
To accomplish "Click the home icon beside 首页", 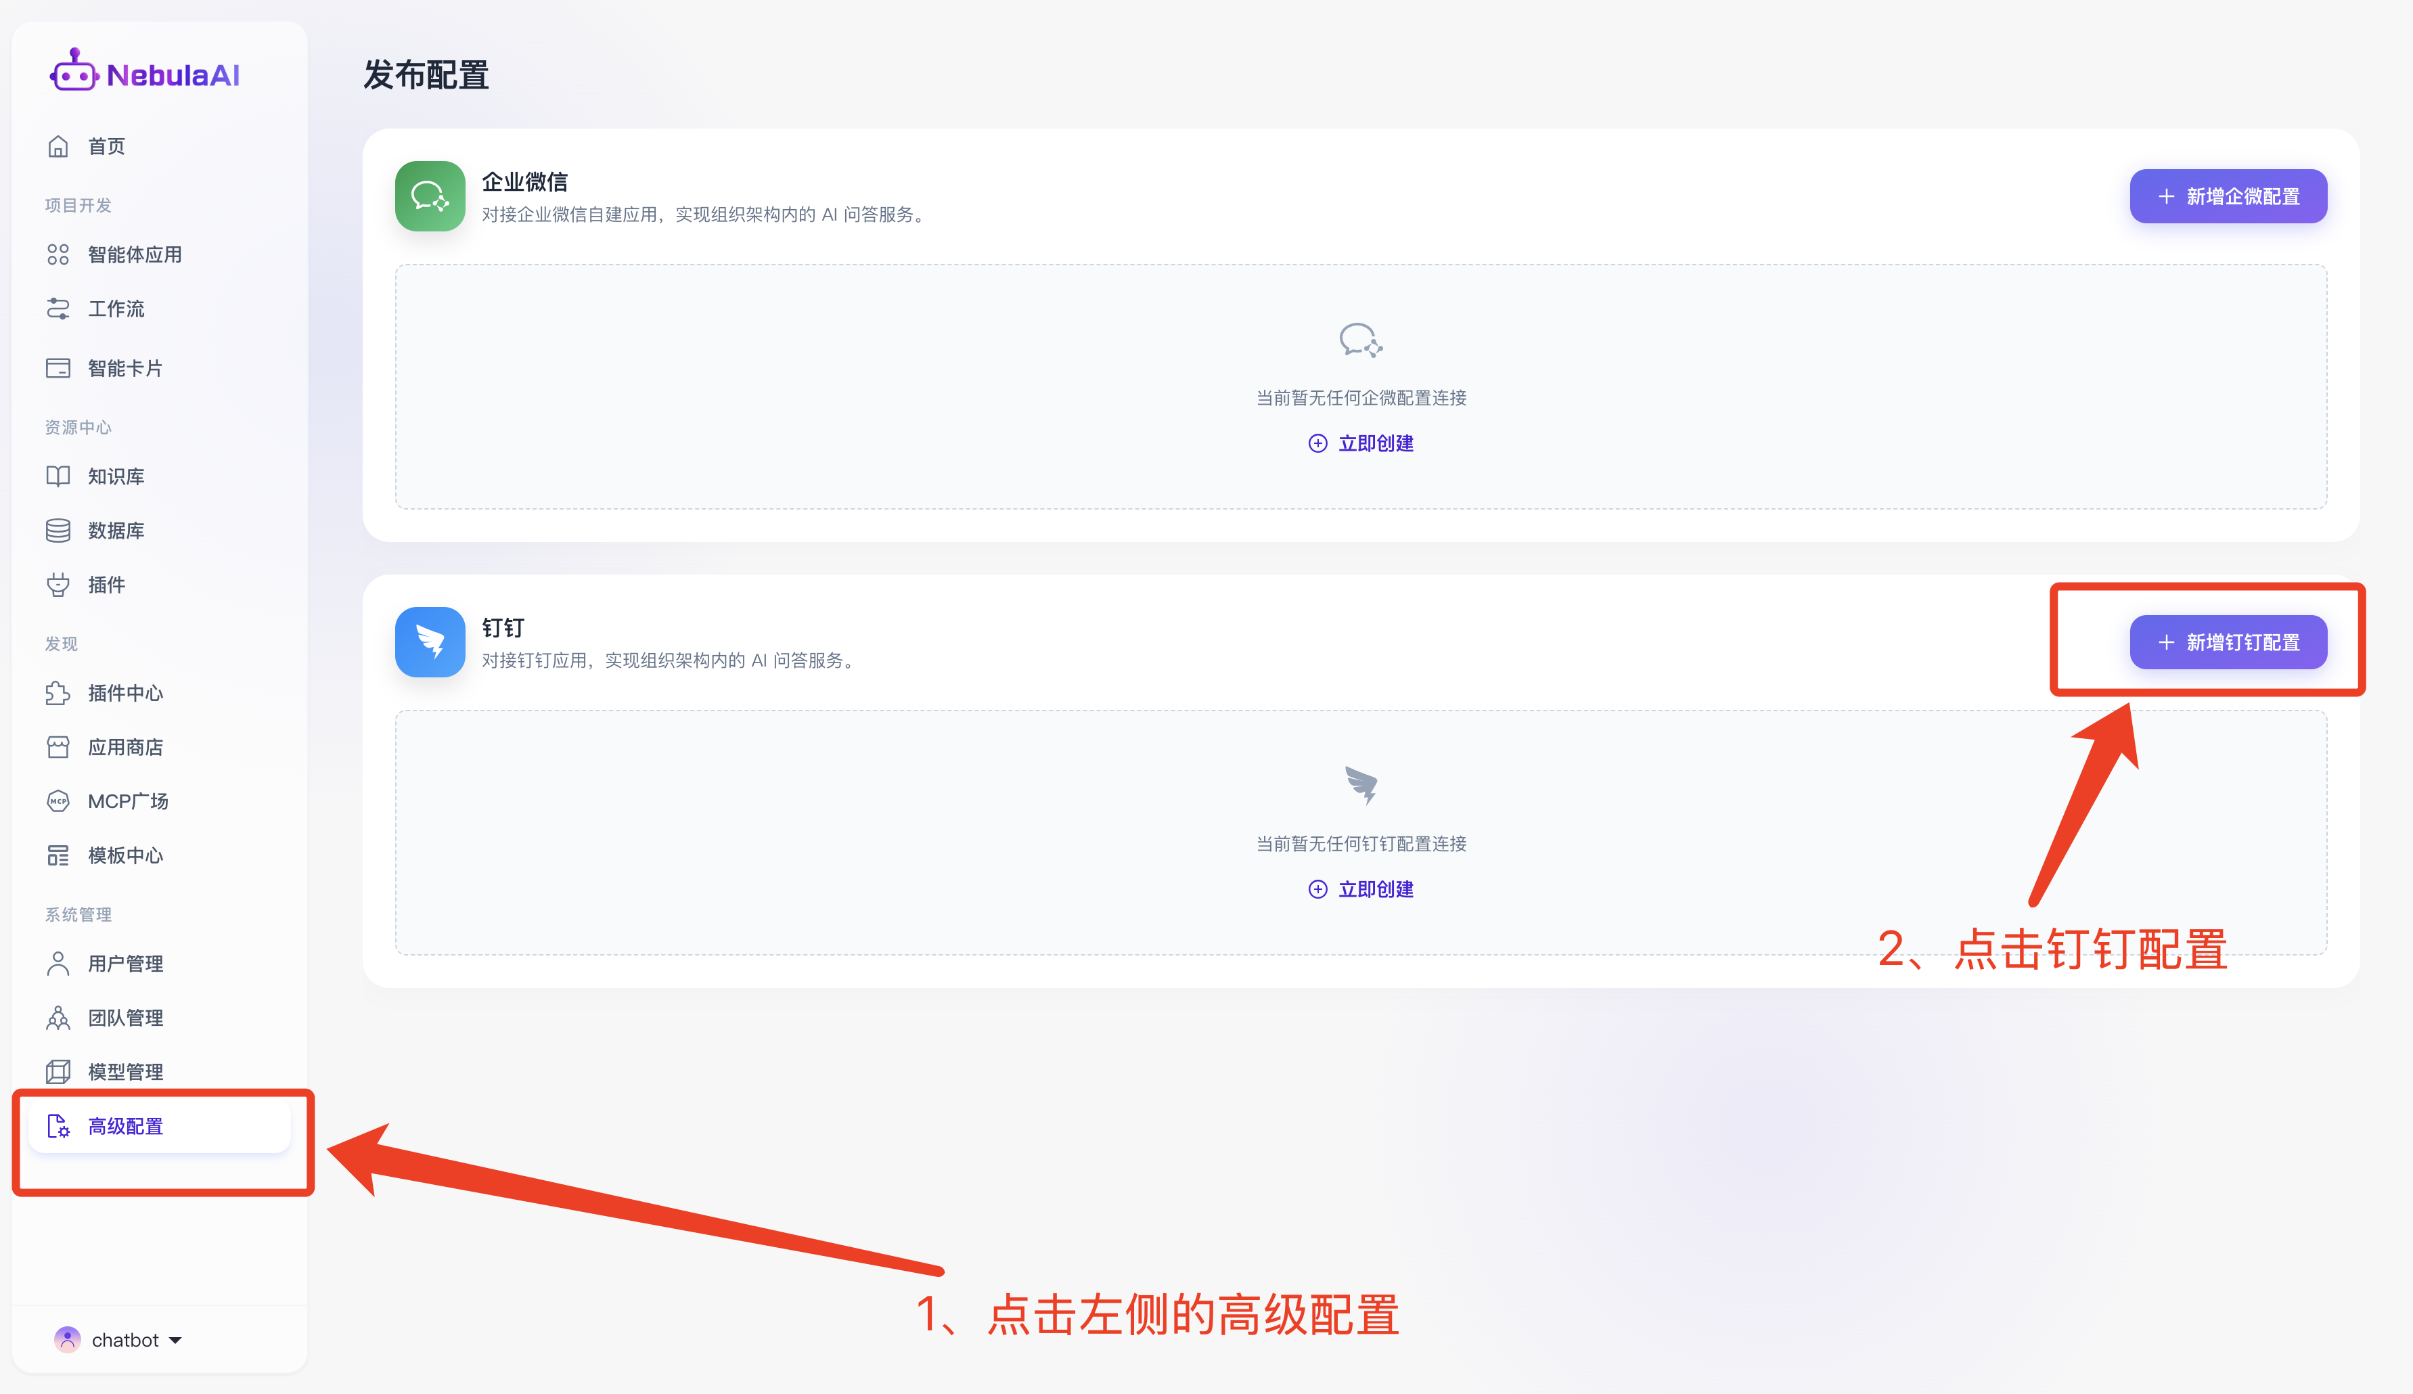I will pyautogui.click(x=58, y=146).
